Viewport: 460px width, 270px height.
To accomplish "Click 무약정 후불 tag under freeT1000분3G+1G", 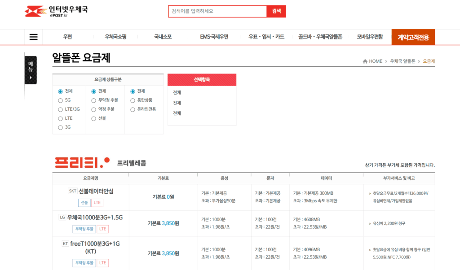I will coord(84,263).
